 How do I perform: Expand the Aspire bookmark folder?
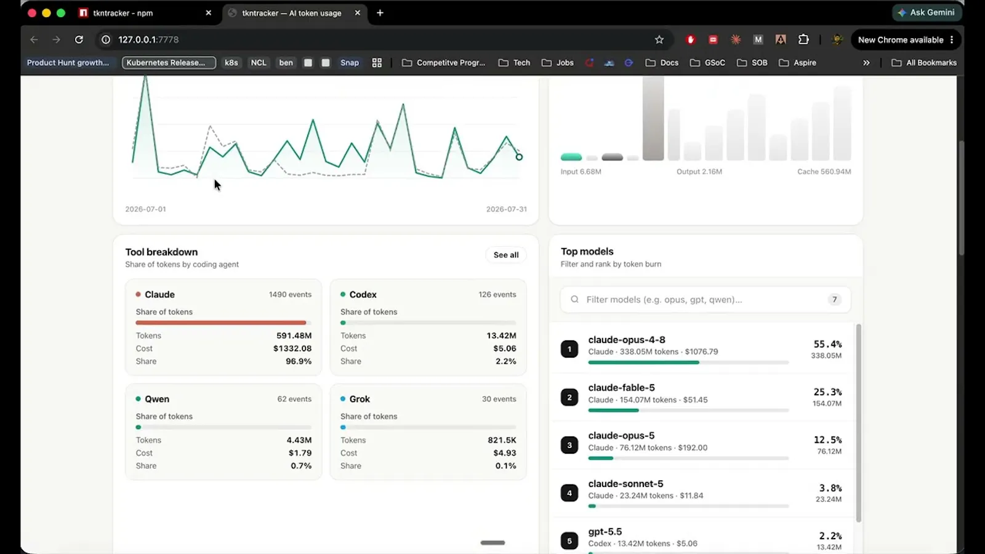coord(797,63)
